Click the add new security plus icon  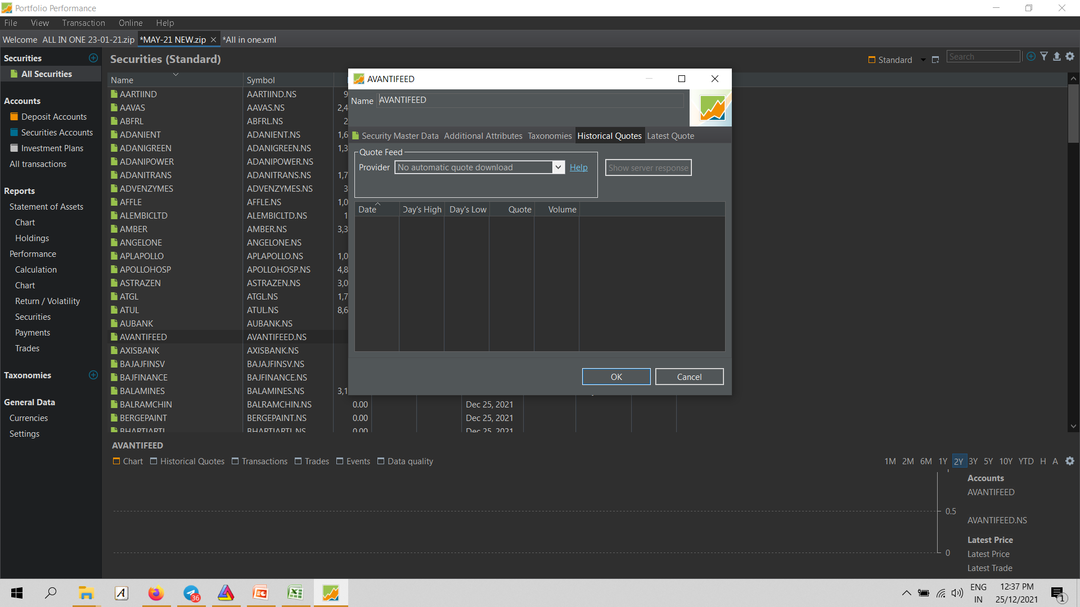tap(1030, 56)
